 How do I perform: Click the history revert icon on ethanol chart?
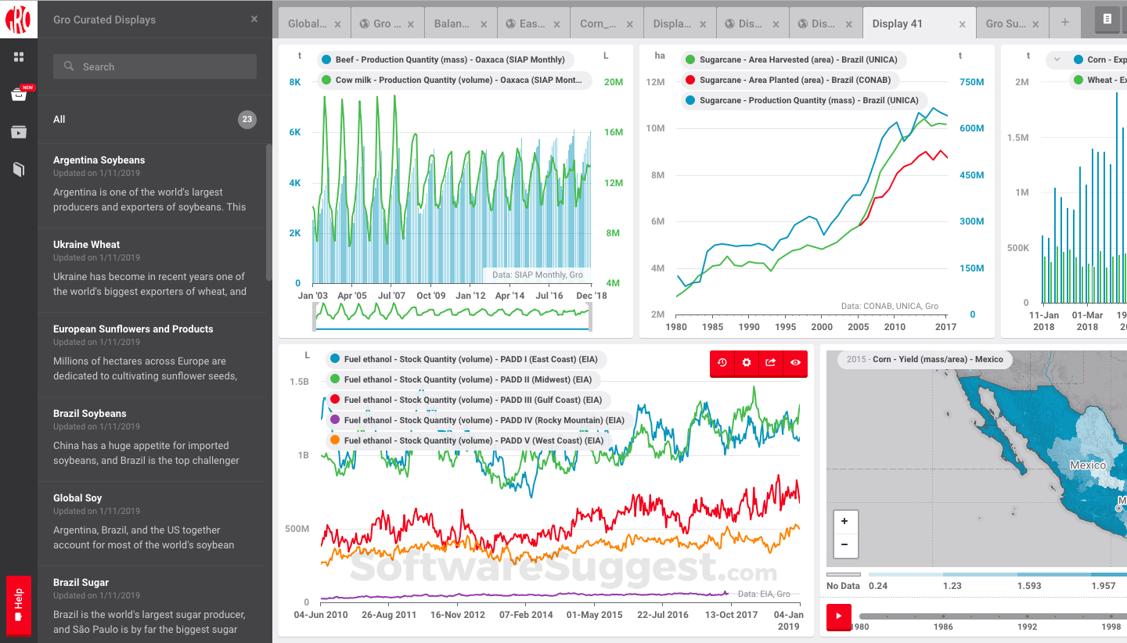(722, 363)
